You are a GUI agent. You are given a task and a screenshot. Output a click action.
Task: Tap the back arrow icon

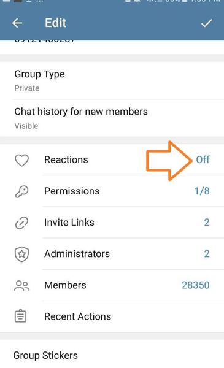pyautogui.click(x=17, y=23)
